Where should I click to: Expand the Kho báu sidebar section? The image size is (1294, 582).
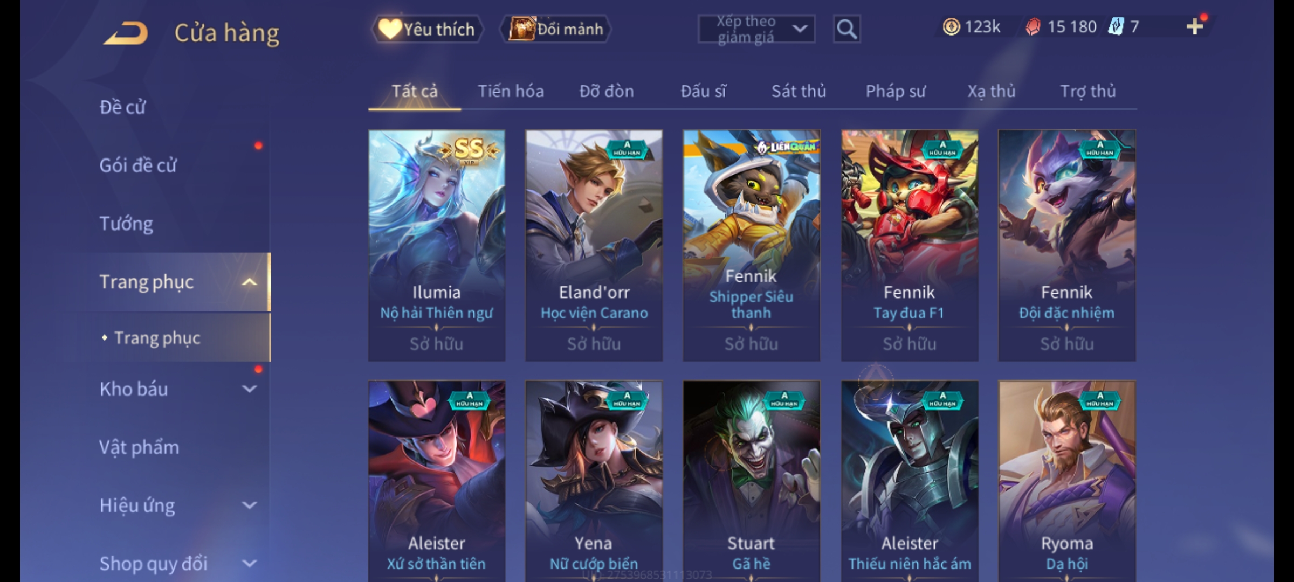[x=249, y=389]
